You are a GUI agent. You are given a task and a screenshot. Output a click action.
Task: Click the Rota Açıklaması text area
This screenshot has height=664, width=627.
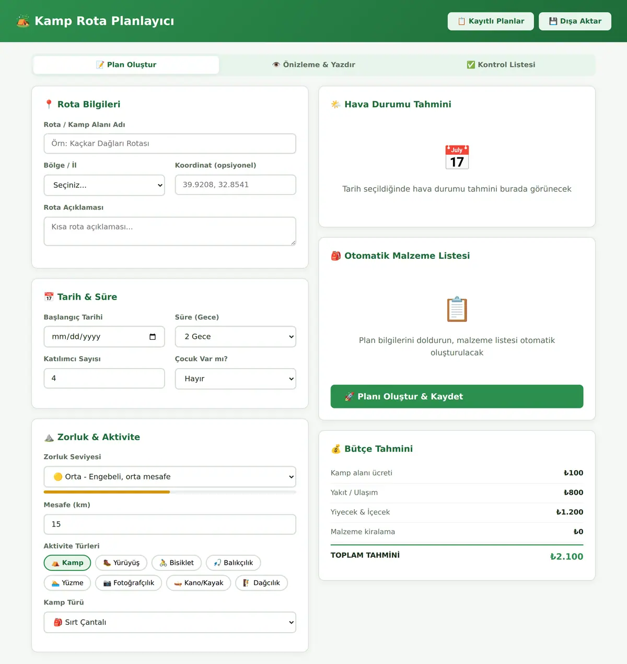click(x=170, y=231)
